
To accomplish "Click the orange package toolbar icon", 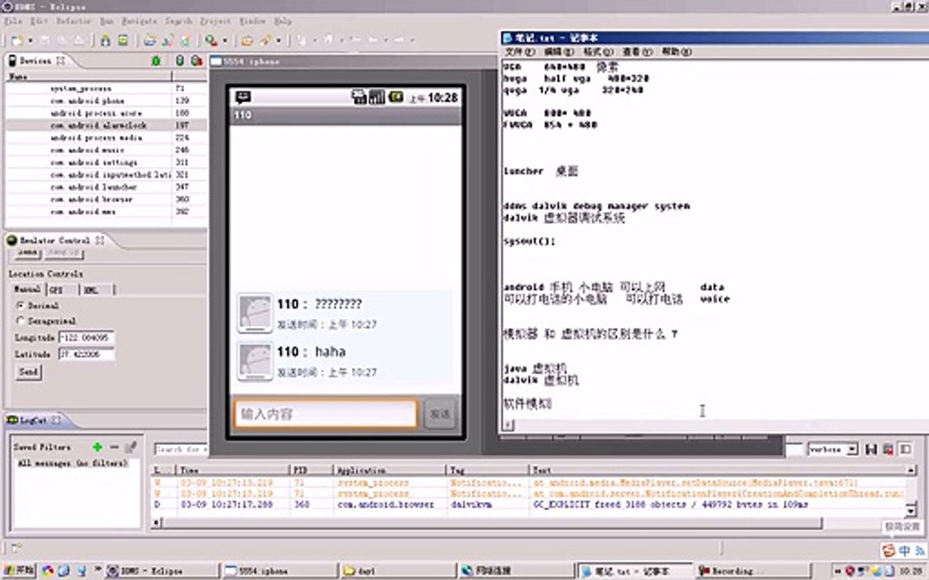I will 247,40.
